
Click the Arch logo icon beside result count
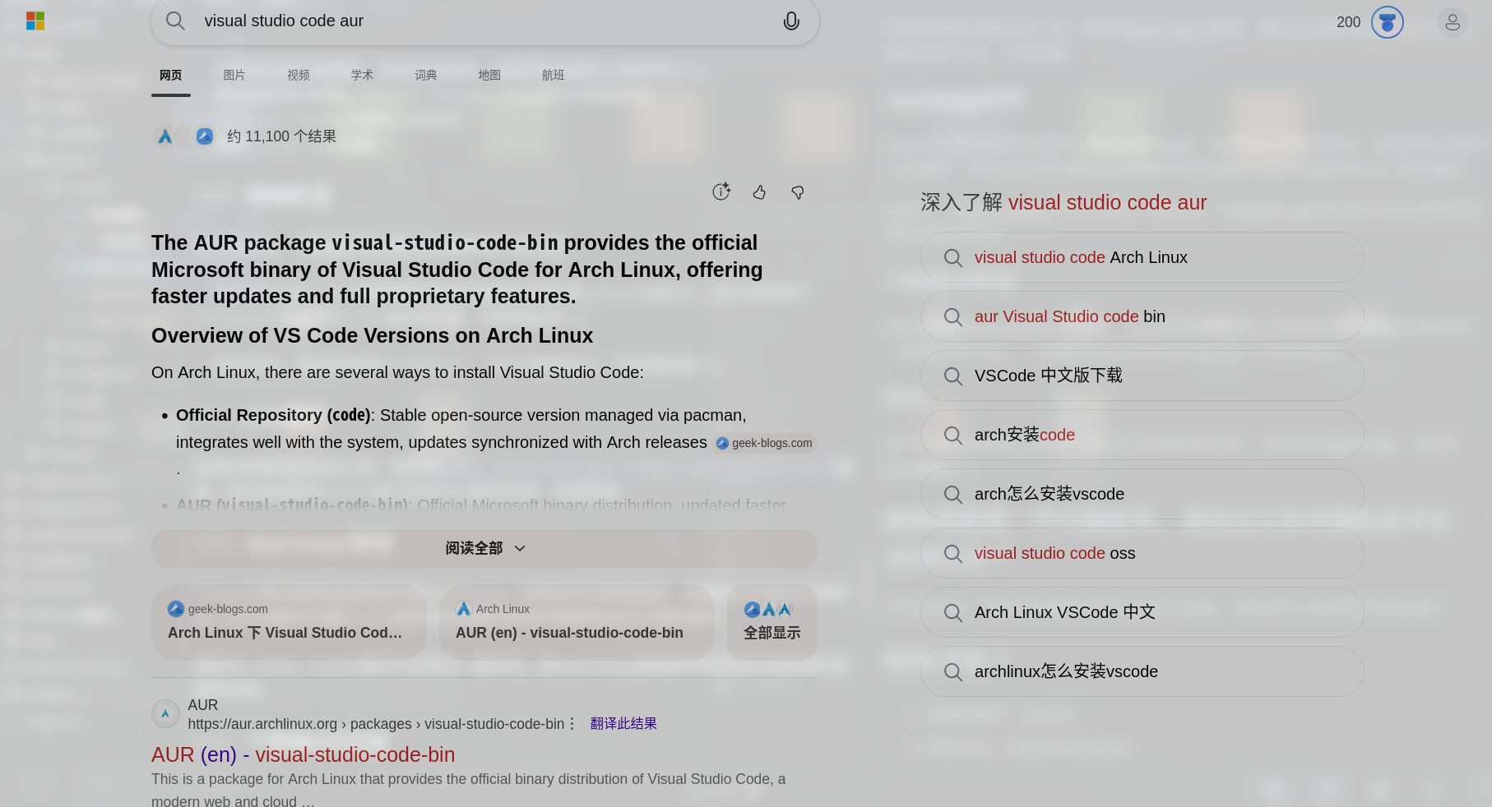click(x=164, y=136)
